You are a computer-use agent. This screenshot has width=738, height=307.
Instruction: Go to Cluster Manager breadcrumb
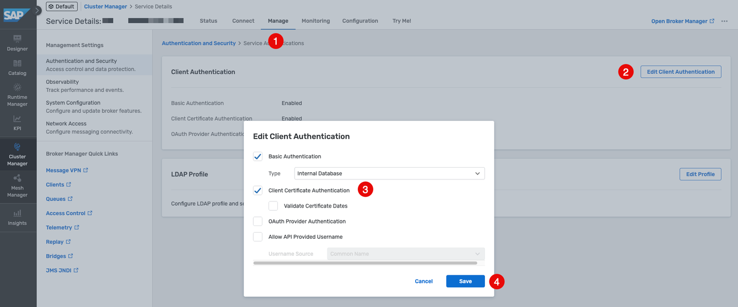pos(106,7)
